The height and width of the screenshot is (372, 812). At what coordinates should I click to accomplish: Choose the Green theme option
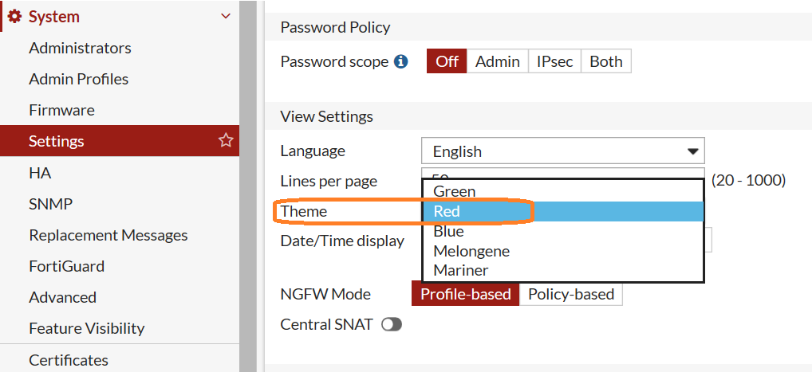click(455, 191)
